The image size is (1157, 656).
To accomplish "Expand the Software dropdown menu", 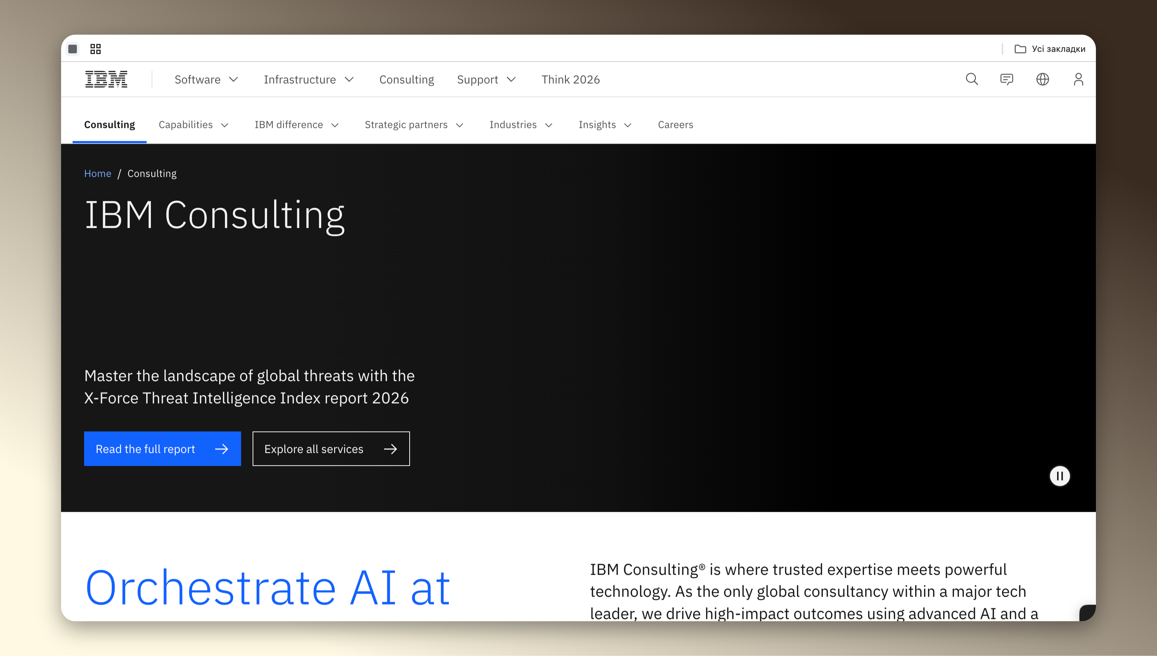I will tap(206, 79).
